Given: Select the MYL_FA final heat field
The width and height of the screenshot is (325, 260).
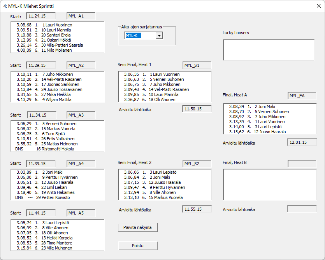Looking at the screenshot, I should click(x=302, y=96).
